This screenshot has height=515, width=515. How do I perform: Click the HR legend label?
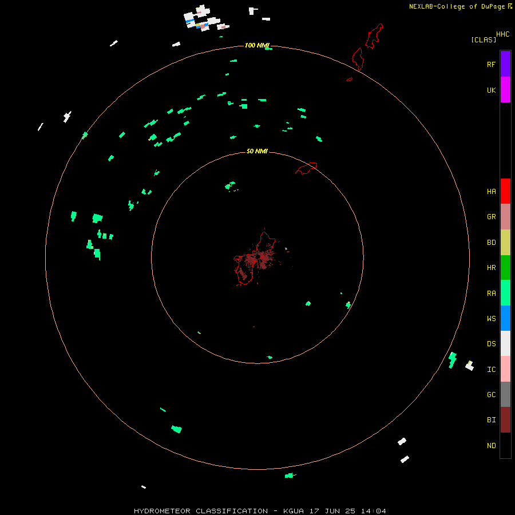pyautogui.click(x=491, y=267)
